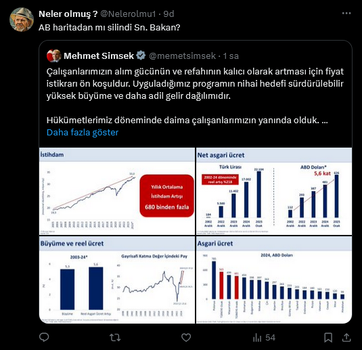Open Neler olmuş profile avatar
Screen dimensions: 362x350
point(22,20)
